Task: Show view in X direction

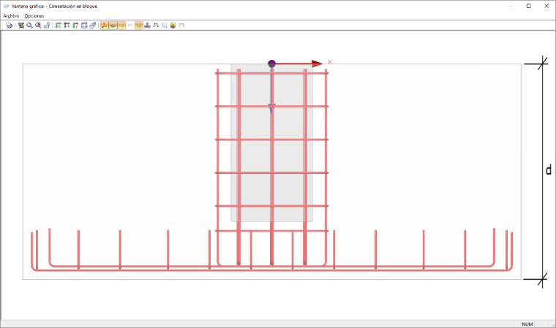Action: point(58,25)
